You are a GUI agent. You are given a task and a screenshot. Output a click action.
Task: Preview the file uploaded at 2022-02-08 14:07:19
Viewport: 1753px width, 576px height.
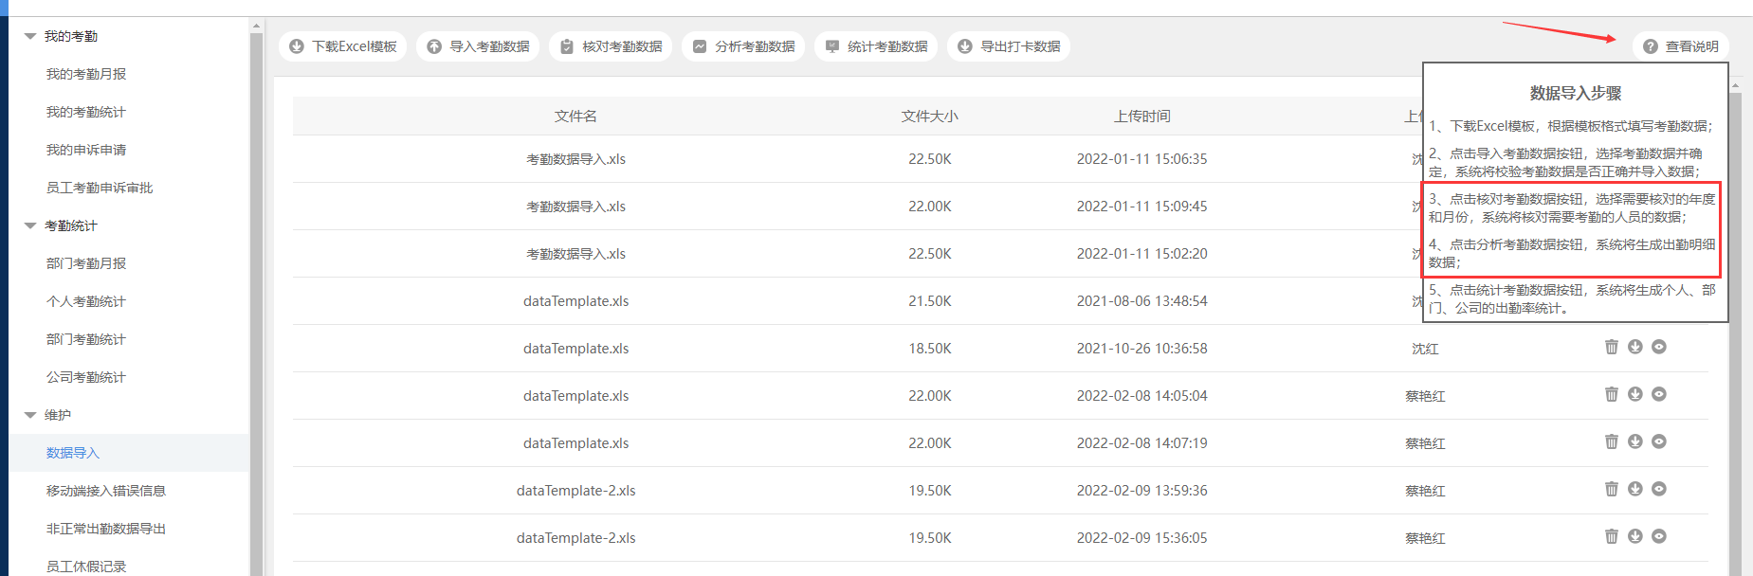click(1658, 441)
